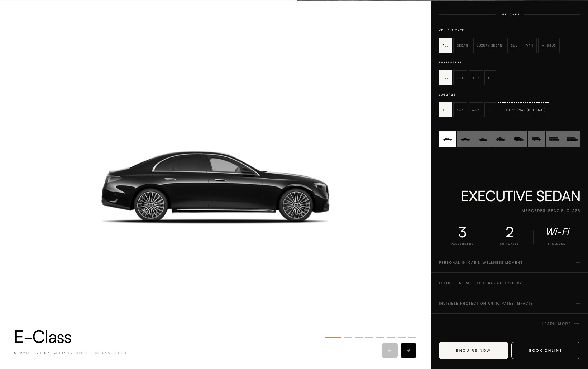The width and height of the screenshot is (588, 369).
Task: Click the 2 Suitcases stat
Action: (509, 236)
